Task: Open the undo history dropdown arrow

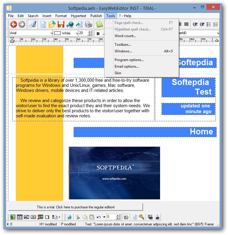Action: point(104,217)
